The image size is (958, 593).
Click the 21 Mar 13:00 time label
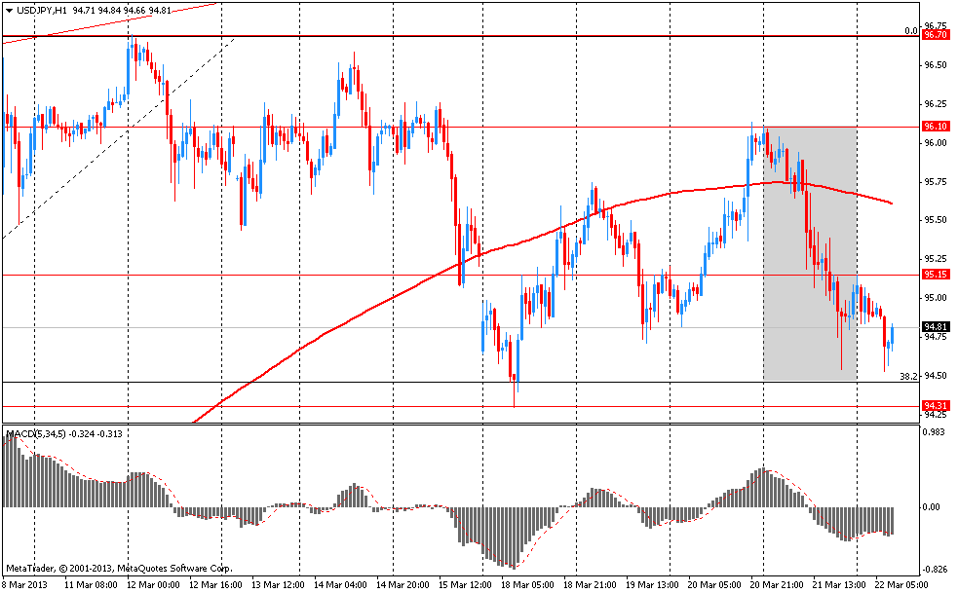click(x=837, y=584)
